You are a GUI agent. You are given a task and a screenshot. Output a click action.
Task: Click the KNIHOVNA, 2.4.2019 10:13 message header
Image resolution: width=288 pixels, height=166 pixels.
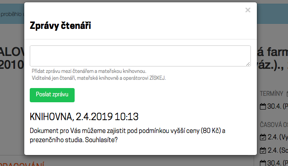coord(84,116)
